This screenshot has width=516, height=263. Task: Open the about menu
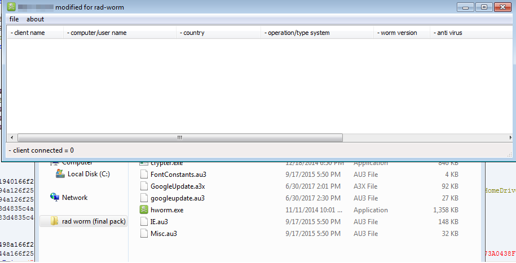(35, 19)
